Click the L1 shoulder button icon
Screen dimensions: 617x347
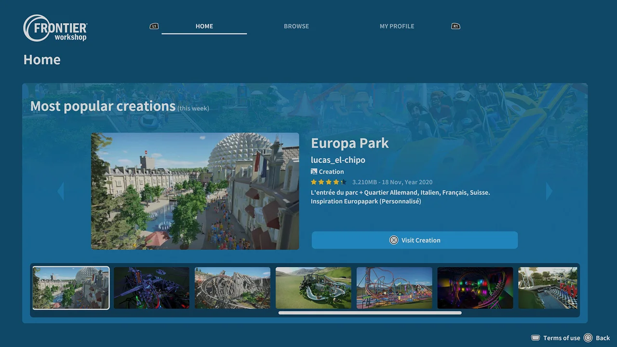(x=154, y=26)
